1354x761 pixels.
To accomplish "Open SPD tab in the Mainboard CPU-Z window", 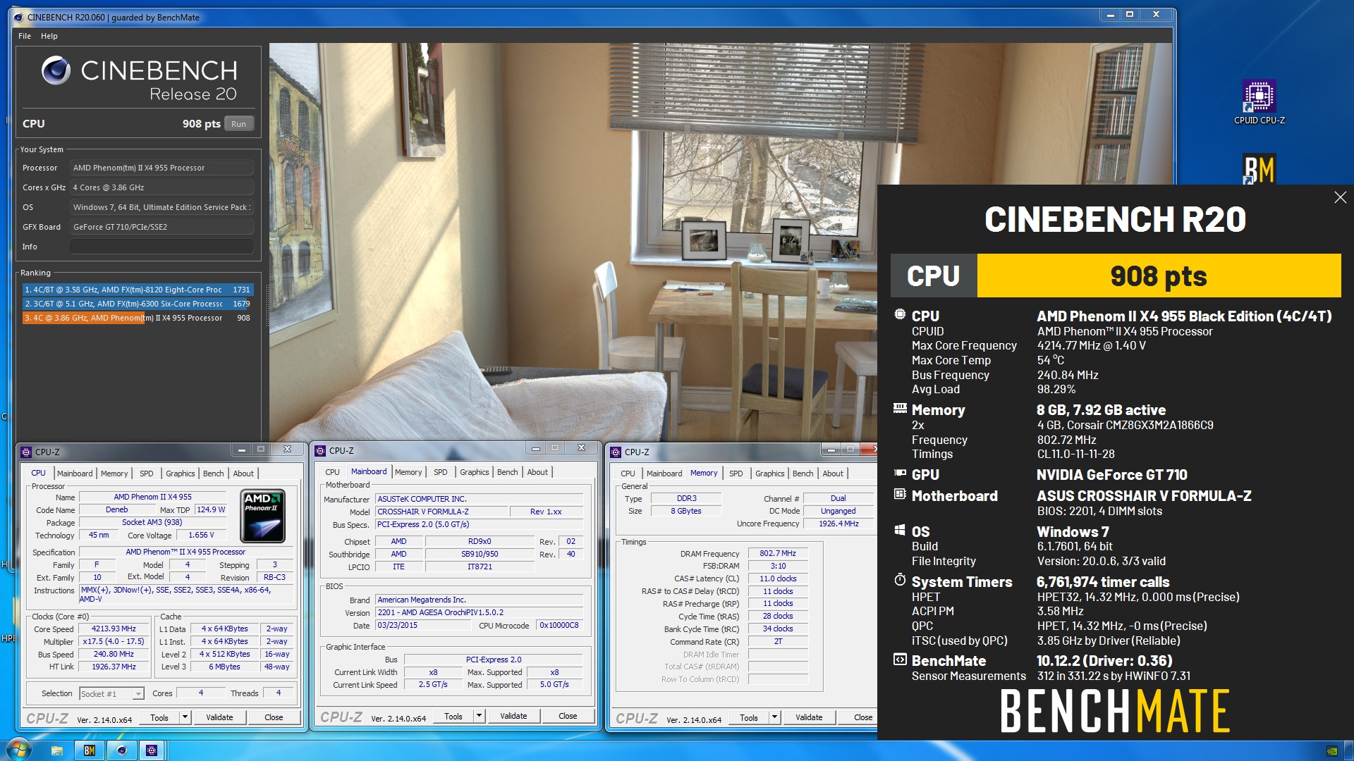I will [440, 472].
